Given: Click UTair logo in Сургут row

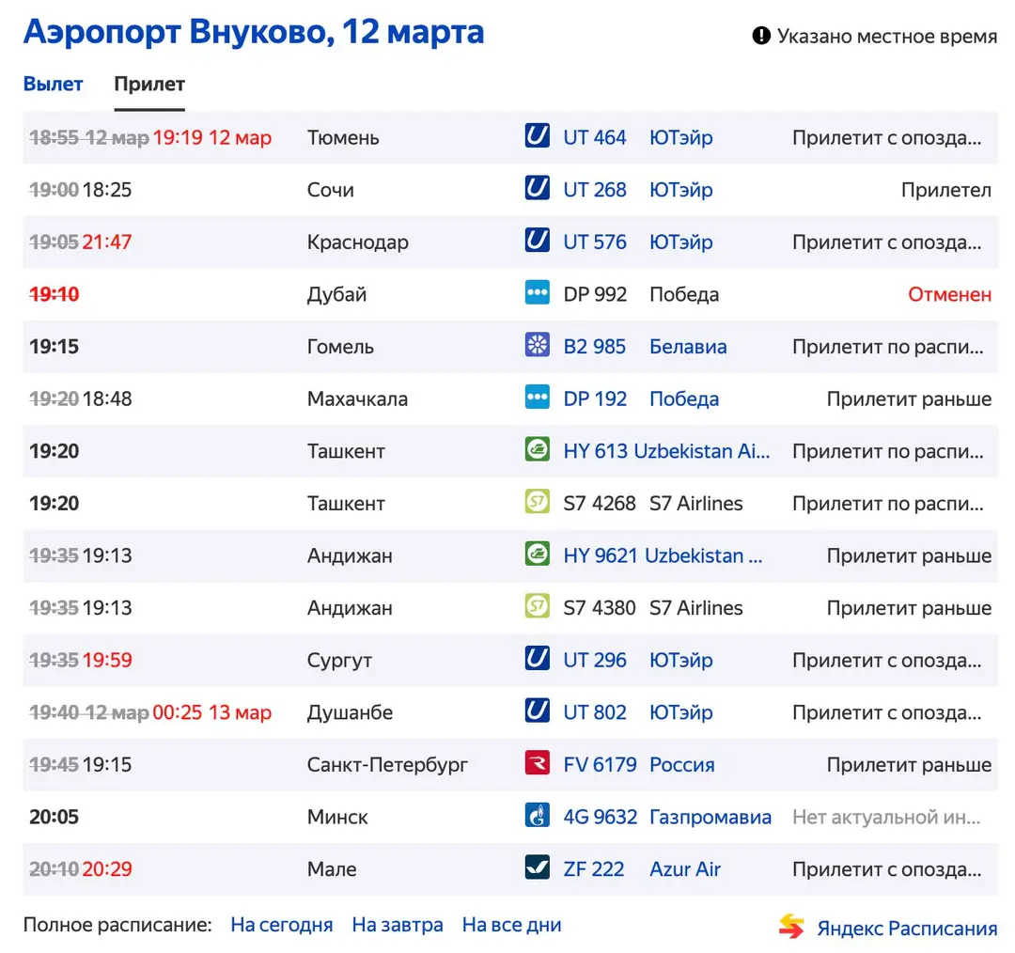Looking at the screenshot, I should point(537,659).
